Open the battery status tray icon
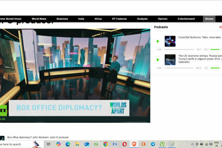The image size is (222, 148). coord(202,144)
